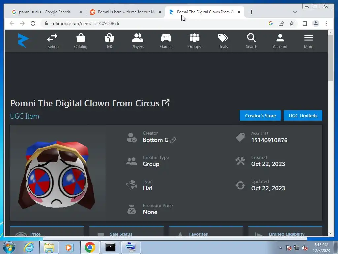This screenshot has width=338, height=254.
Task: Open the Account page
Action: click(280, 41)
